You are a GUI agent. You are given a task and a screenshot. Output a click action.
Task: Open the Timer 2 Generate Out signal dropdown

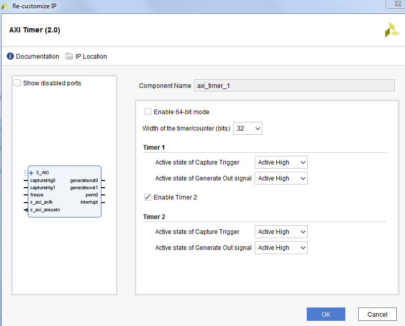pos(281,248)
